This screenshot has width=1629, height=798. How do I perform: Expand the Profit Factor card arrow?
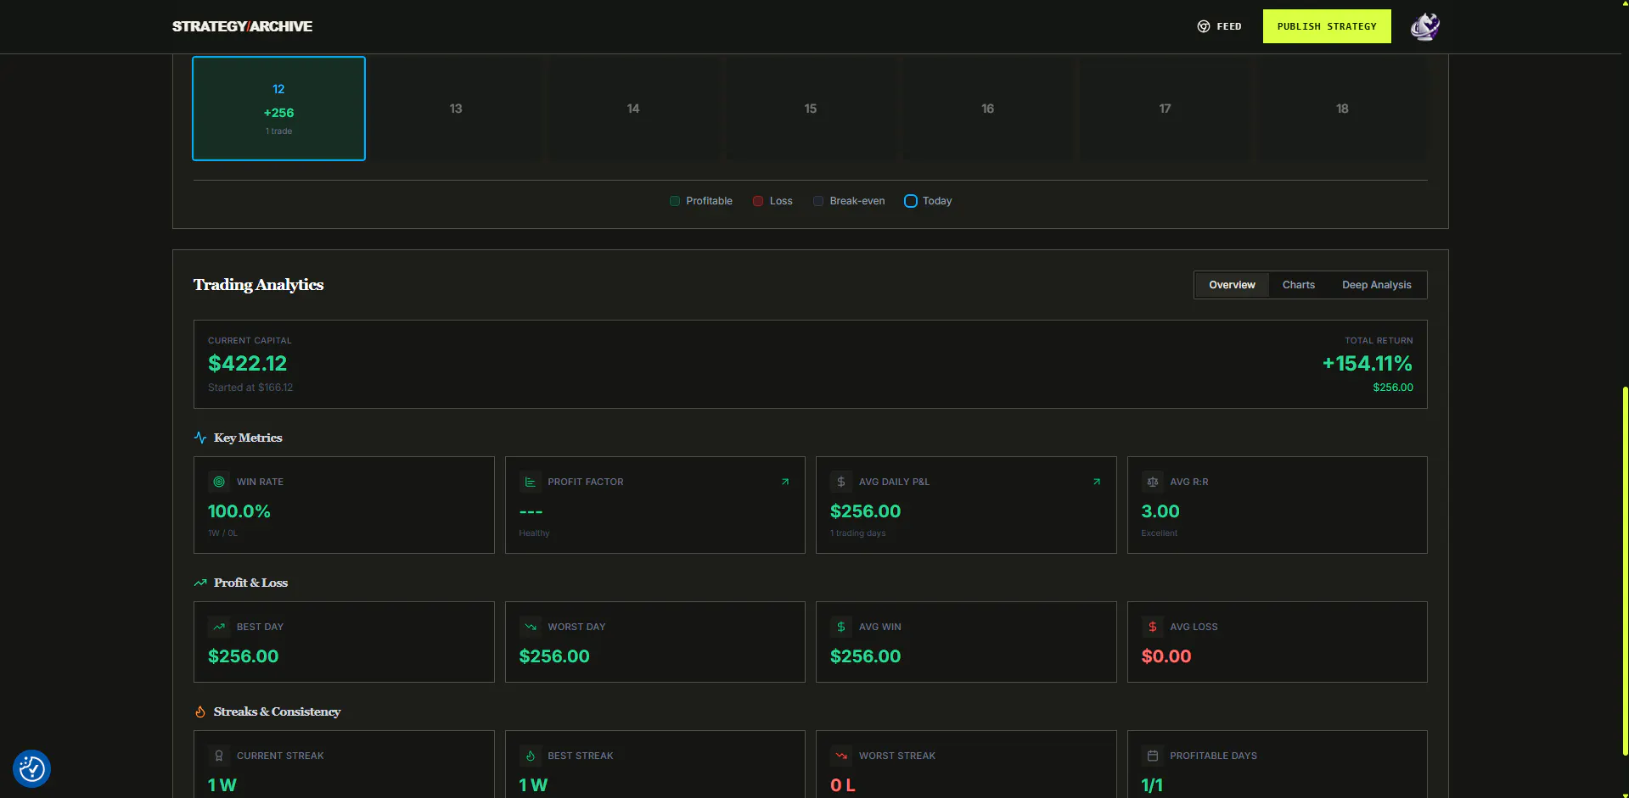coord(785,482)
